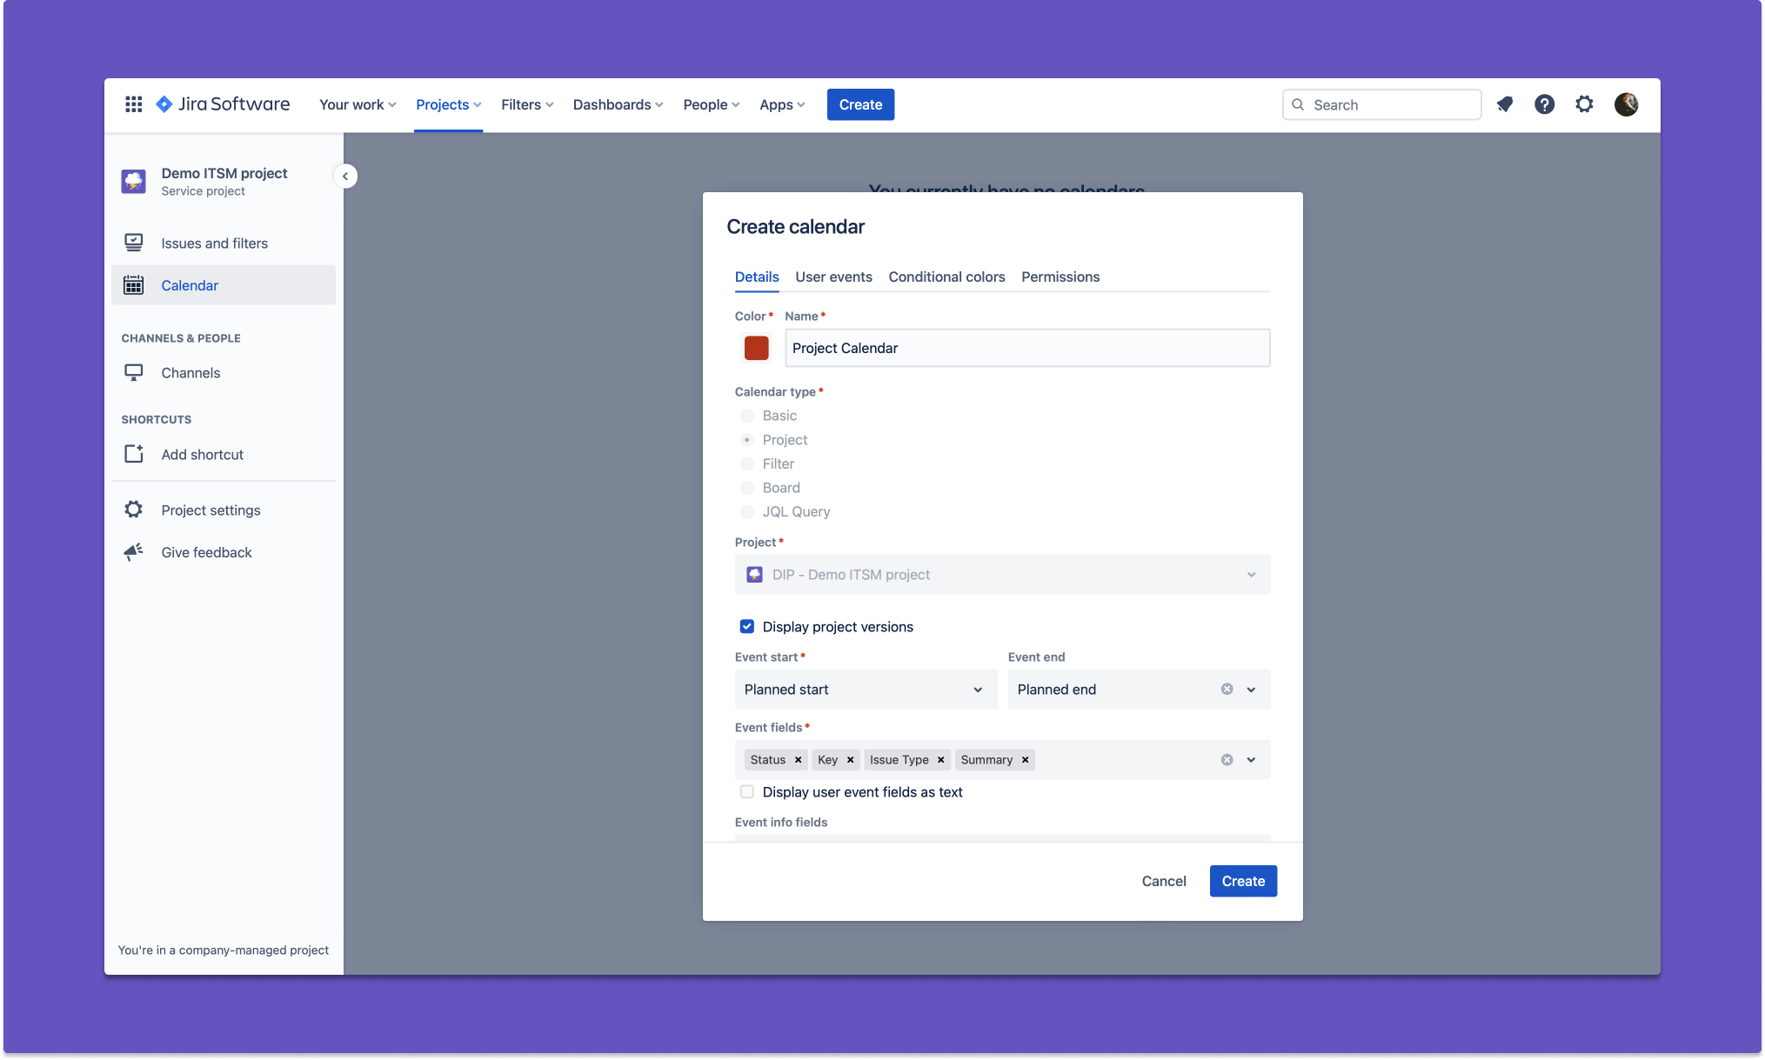Cancel the Create calendar dialog
Image resolution: width=1765 pixels, height=1060 pixels.
click(x=1163, y=881)
